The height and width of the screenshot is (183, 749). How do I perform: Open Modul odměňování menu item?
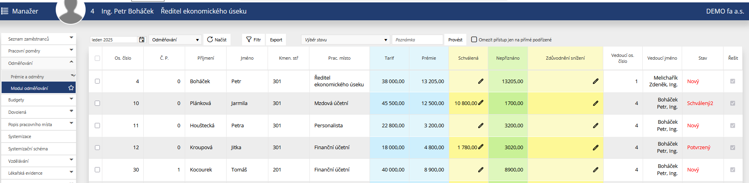pos(39,88)
